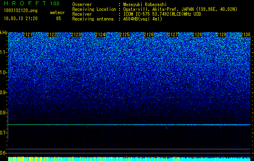Image resolution: width=254 pixels, height=161 pixels.
Task: Click the 0.9 kHz axis label
Action: point(3,93)
